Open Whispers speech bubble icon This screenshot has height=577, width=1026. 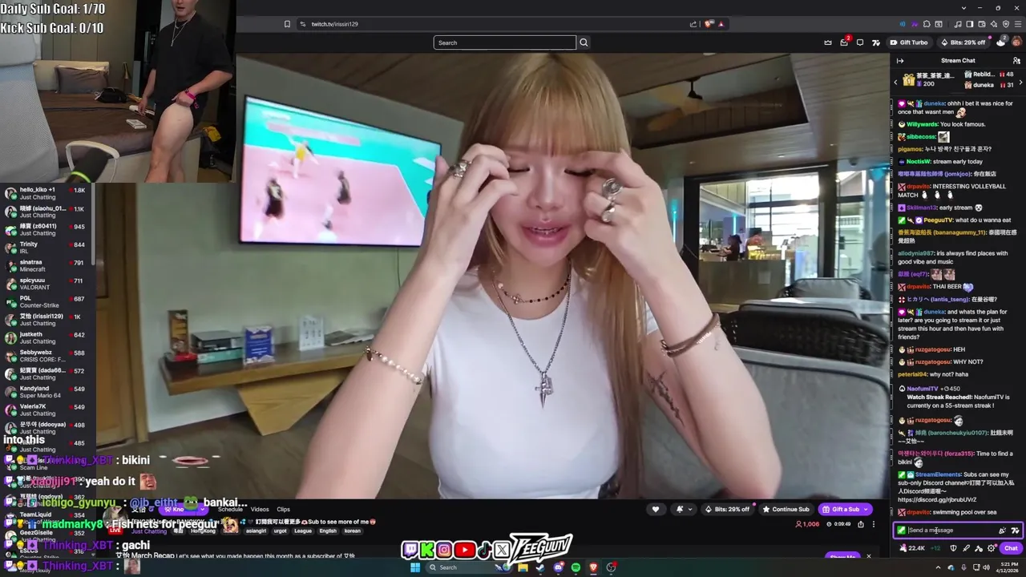click(x=860, y=42)
